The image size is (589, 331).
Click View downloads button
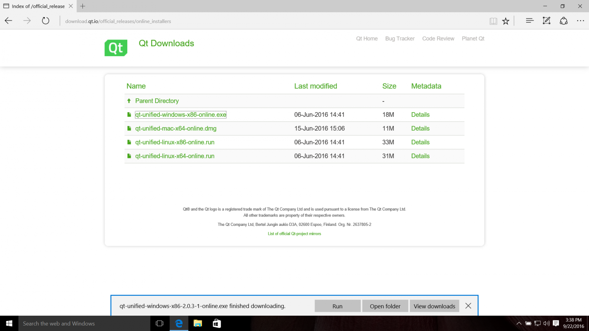[434, 306]
